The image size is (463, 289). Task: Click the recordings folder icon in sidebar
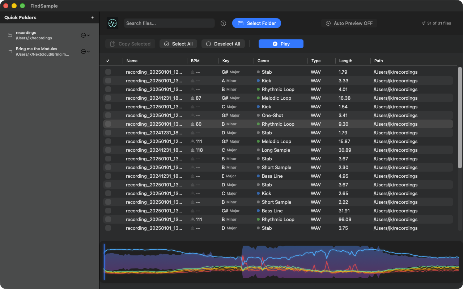pyautogui.click(x=10, y=35)
